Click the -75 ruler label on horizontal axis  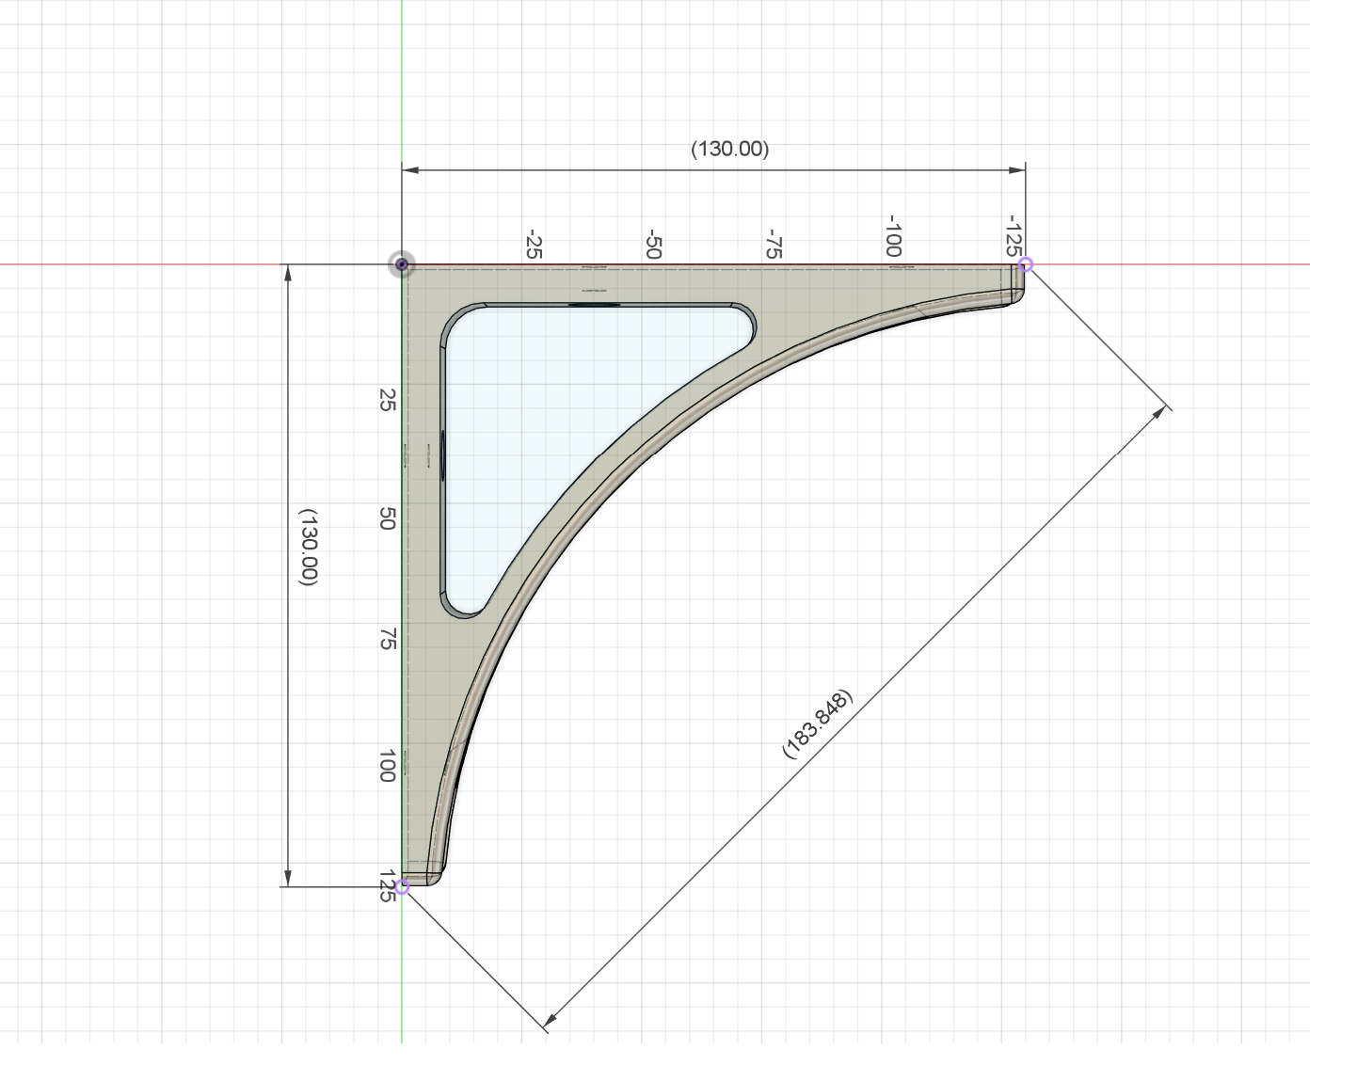point(774,244)
